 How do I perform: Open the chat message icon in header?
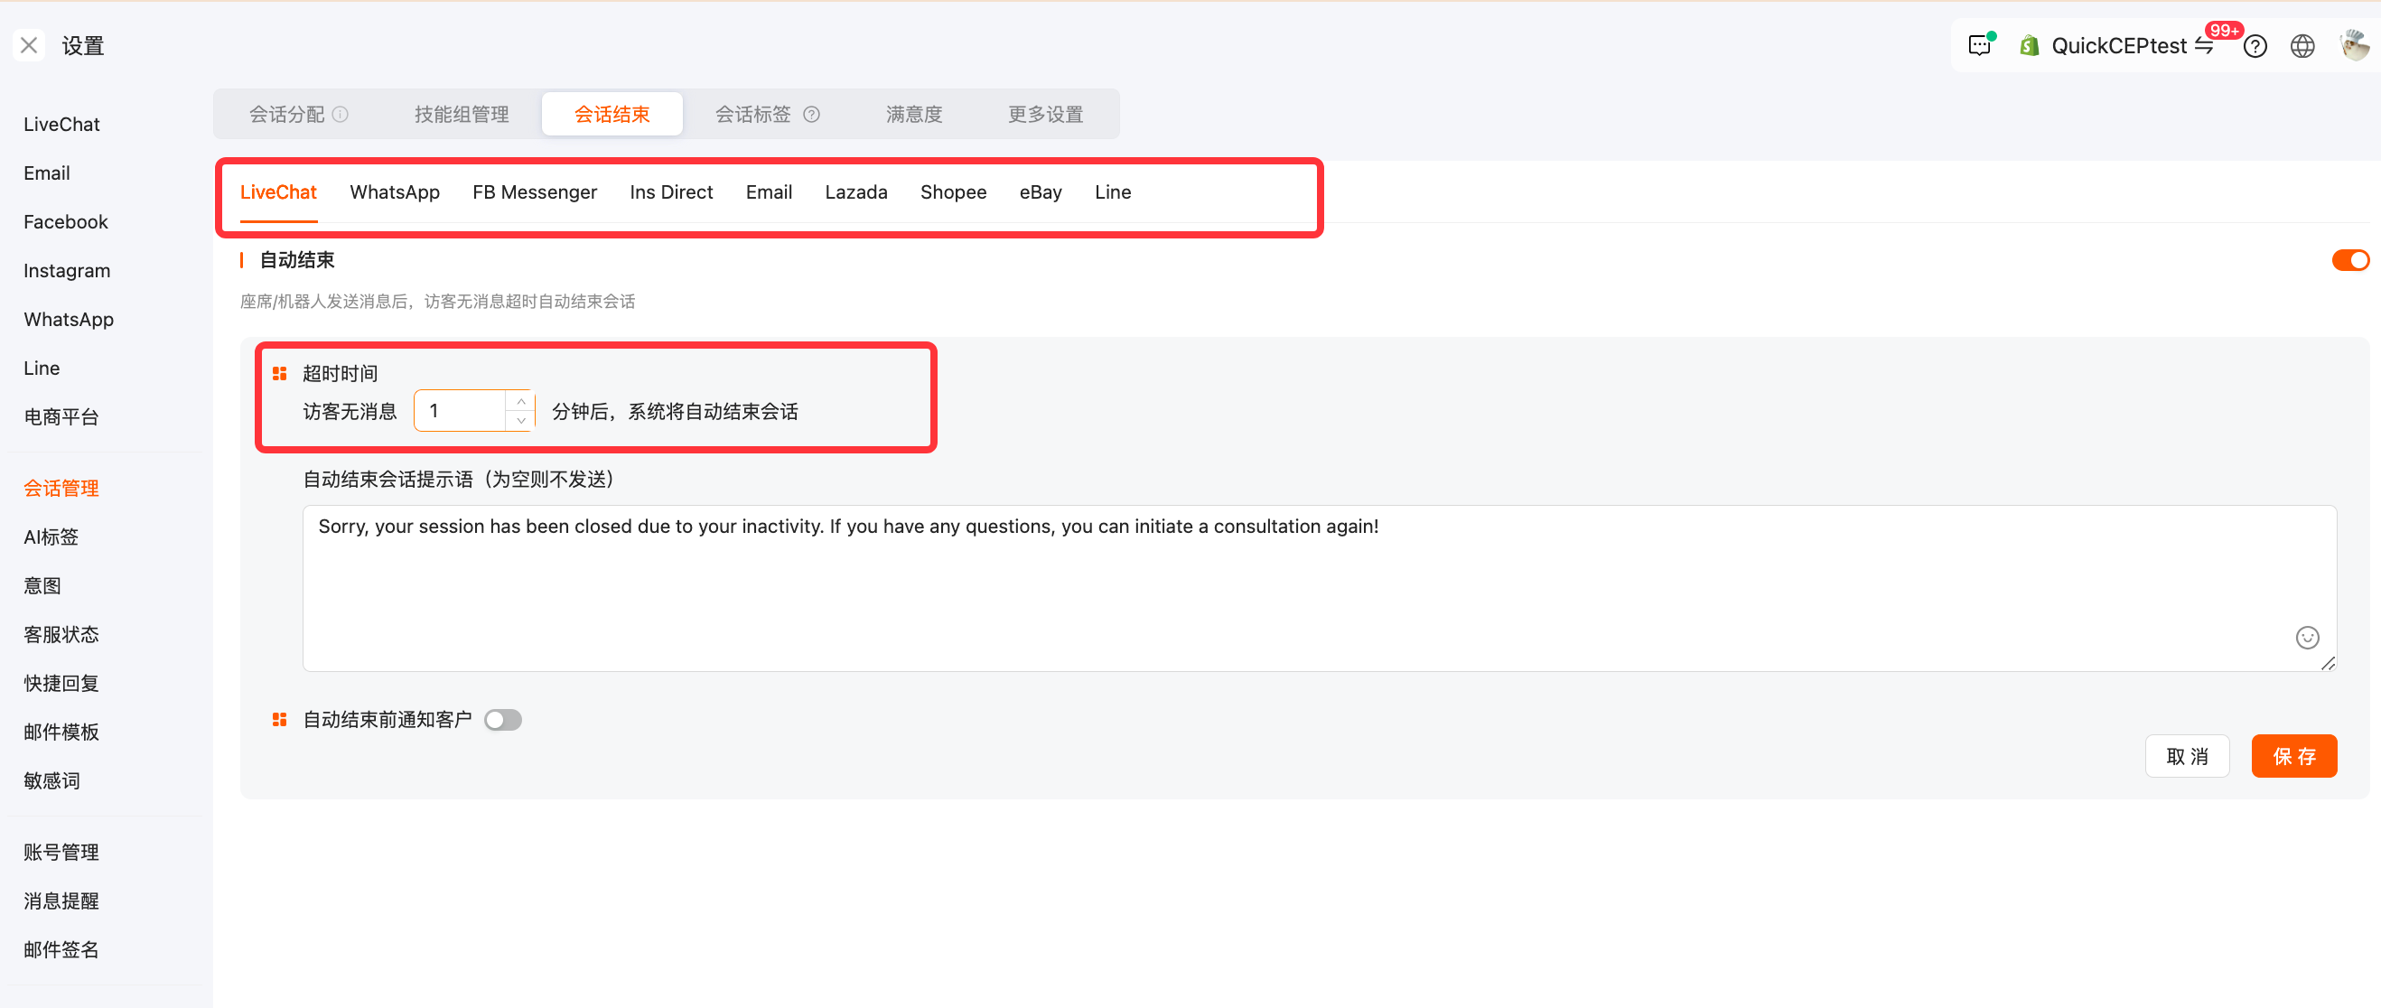coord(1980,45)
